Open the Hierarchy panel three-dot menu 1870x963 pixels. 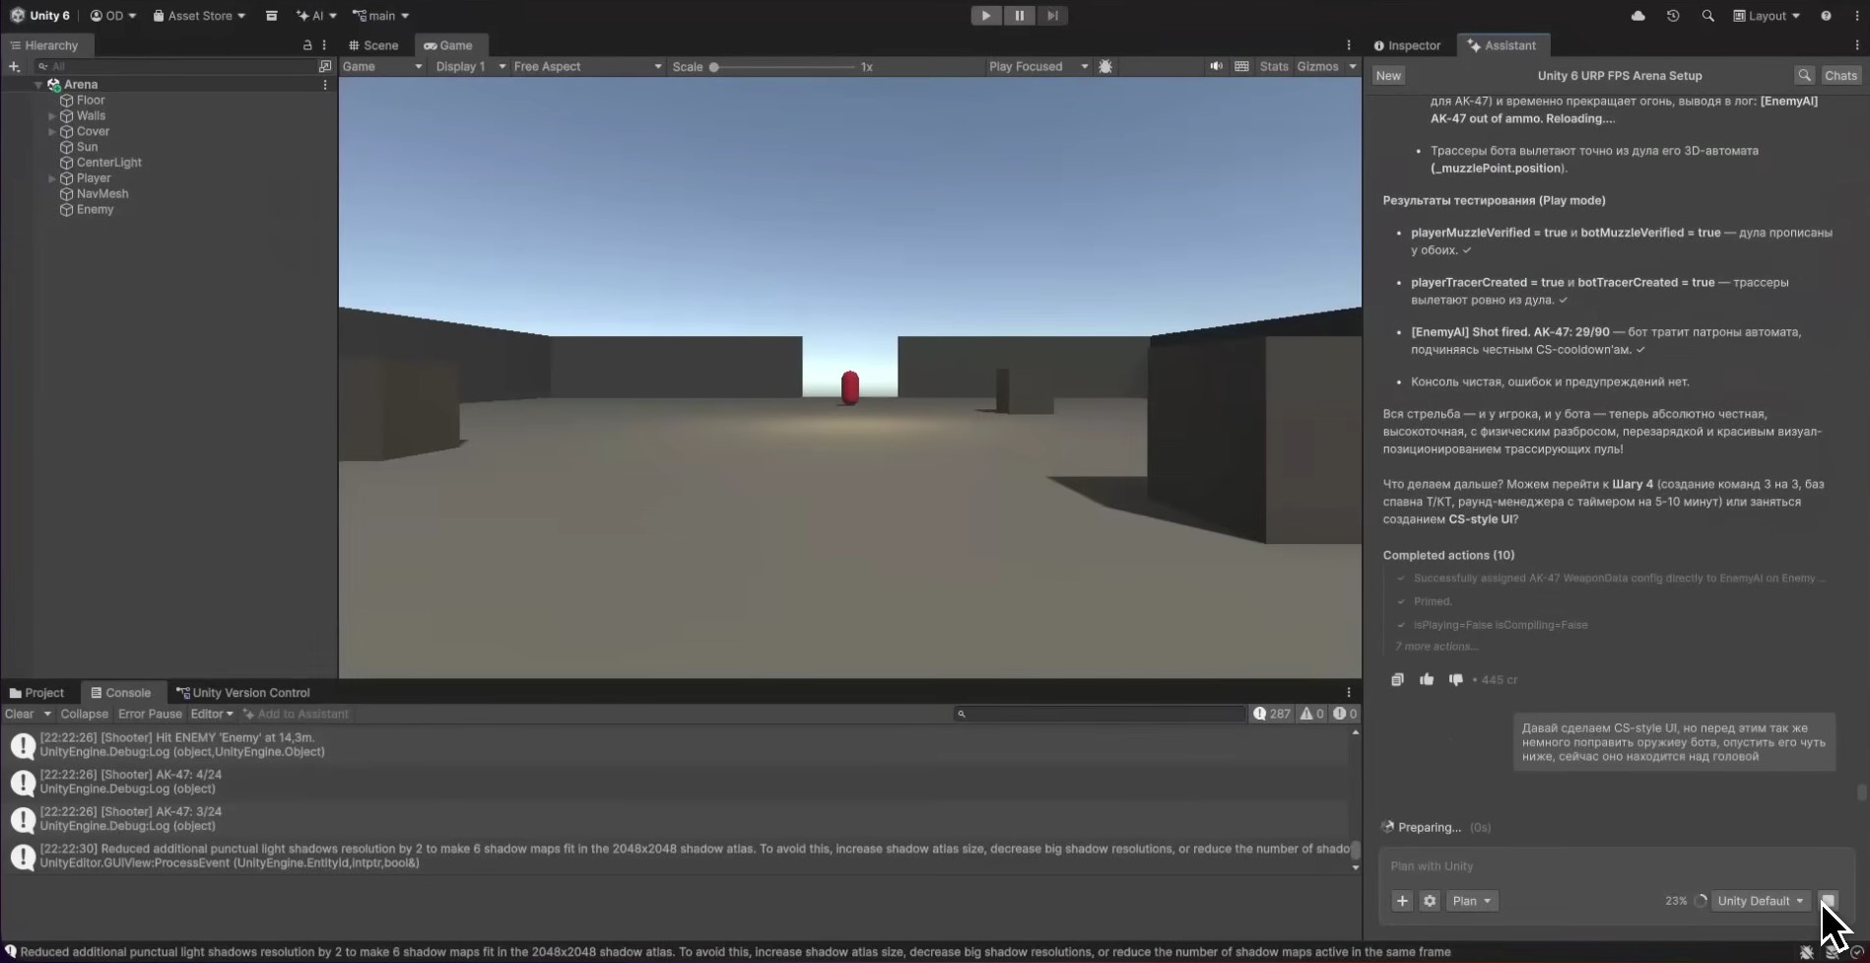(324, 45)
